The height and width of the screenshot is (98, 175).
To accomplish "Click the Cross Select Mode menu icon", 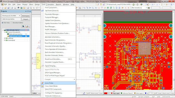I will (42, 86).
